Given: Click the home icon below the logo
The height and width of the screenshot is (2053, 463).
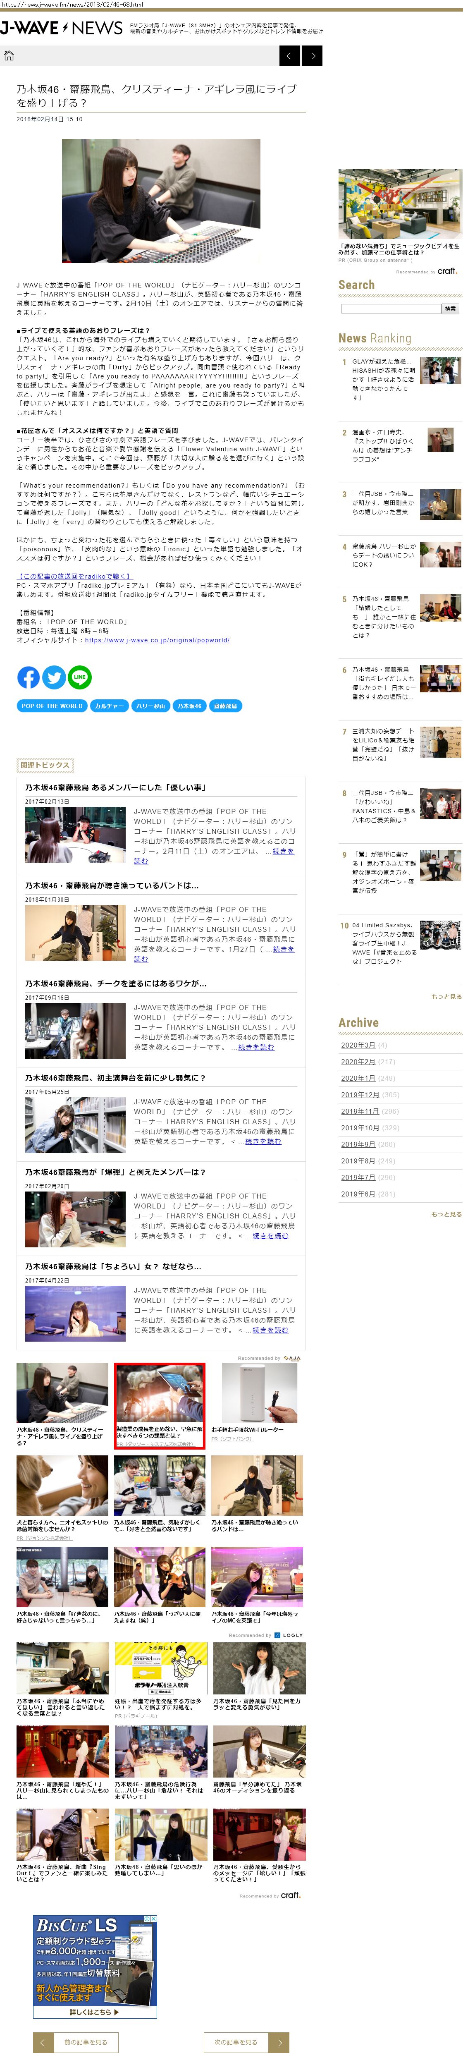Looking at the screenshot, I should pyautogui.click(x=10, y=56).
